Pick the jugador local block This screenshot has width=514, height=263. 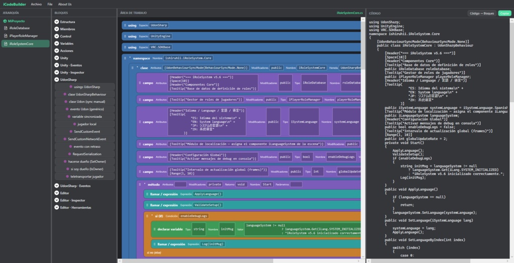pos(84,124)
